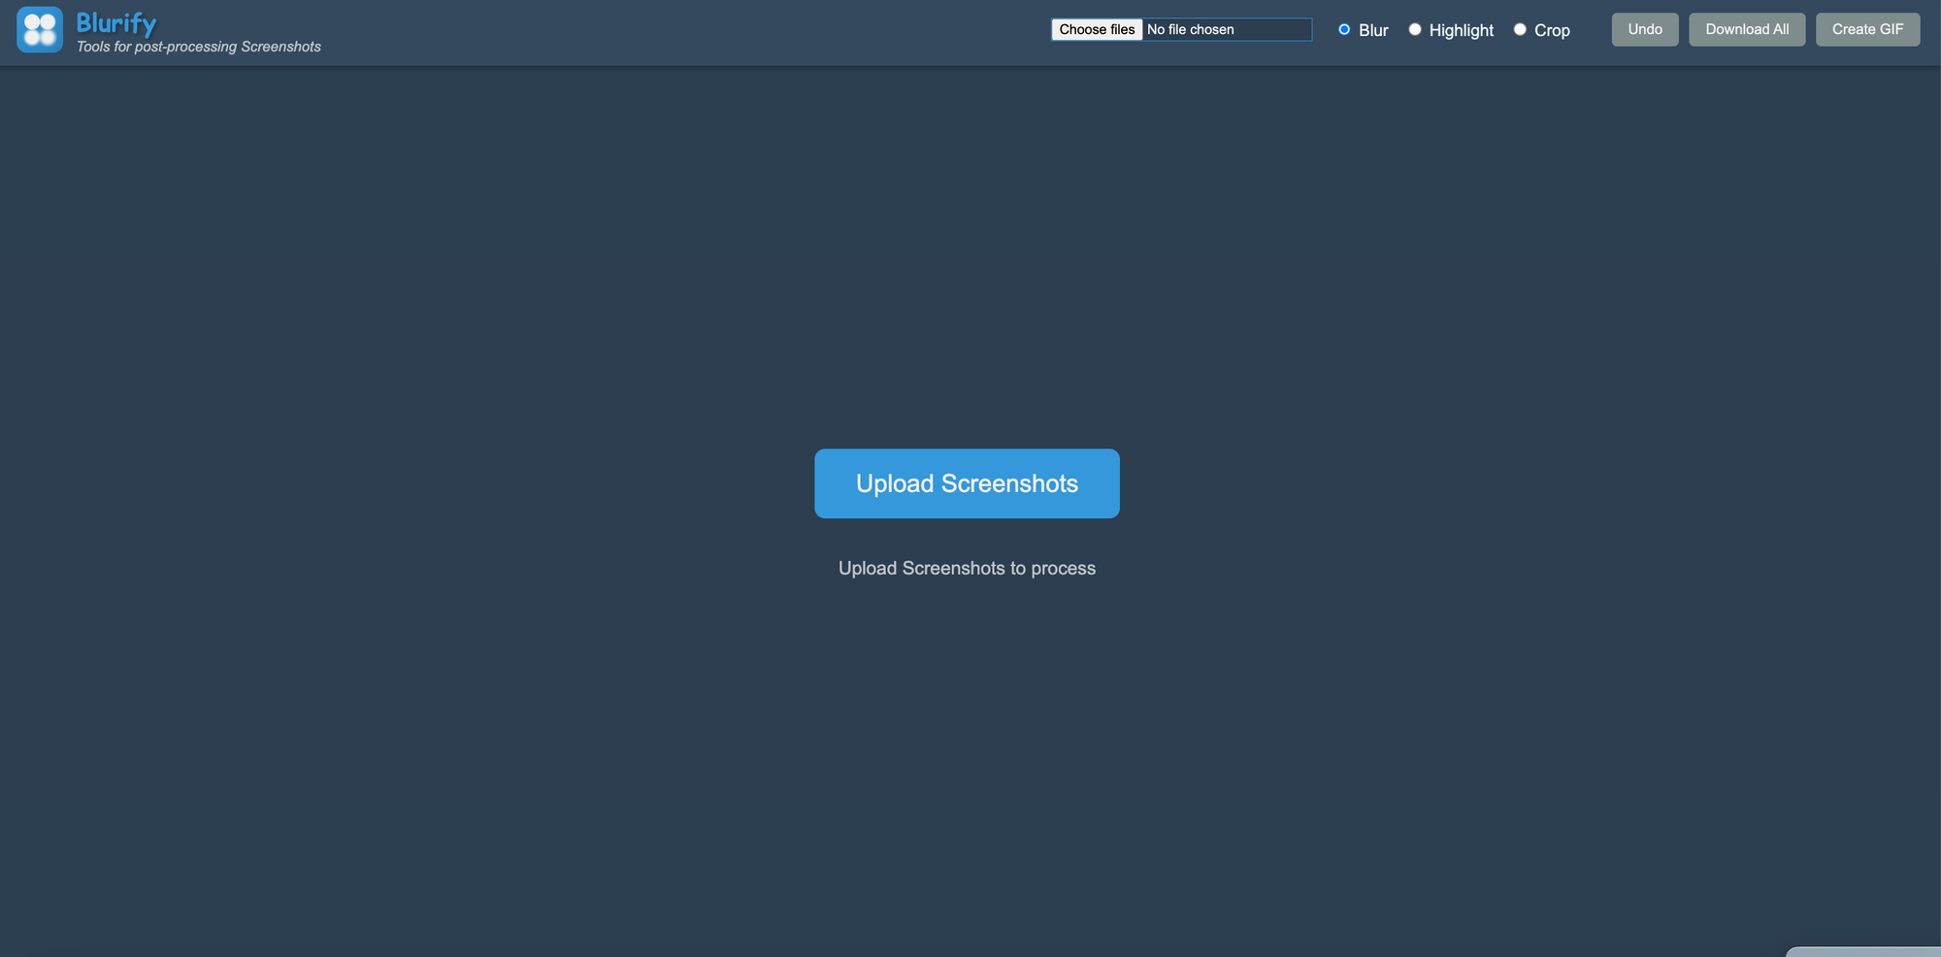The width and height of the screenshot is (1941, 957).
Task: Click the Download All button
Action: (x=1747, y=29)
